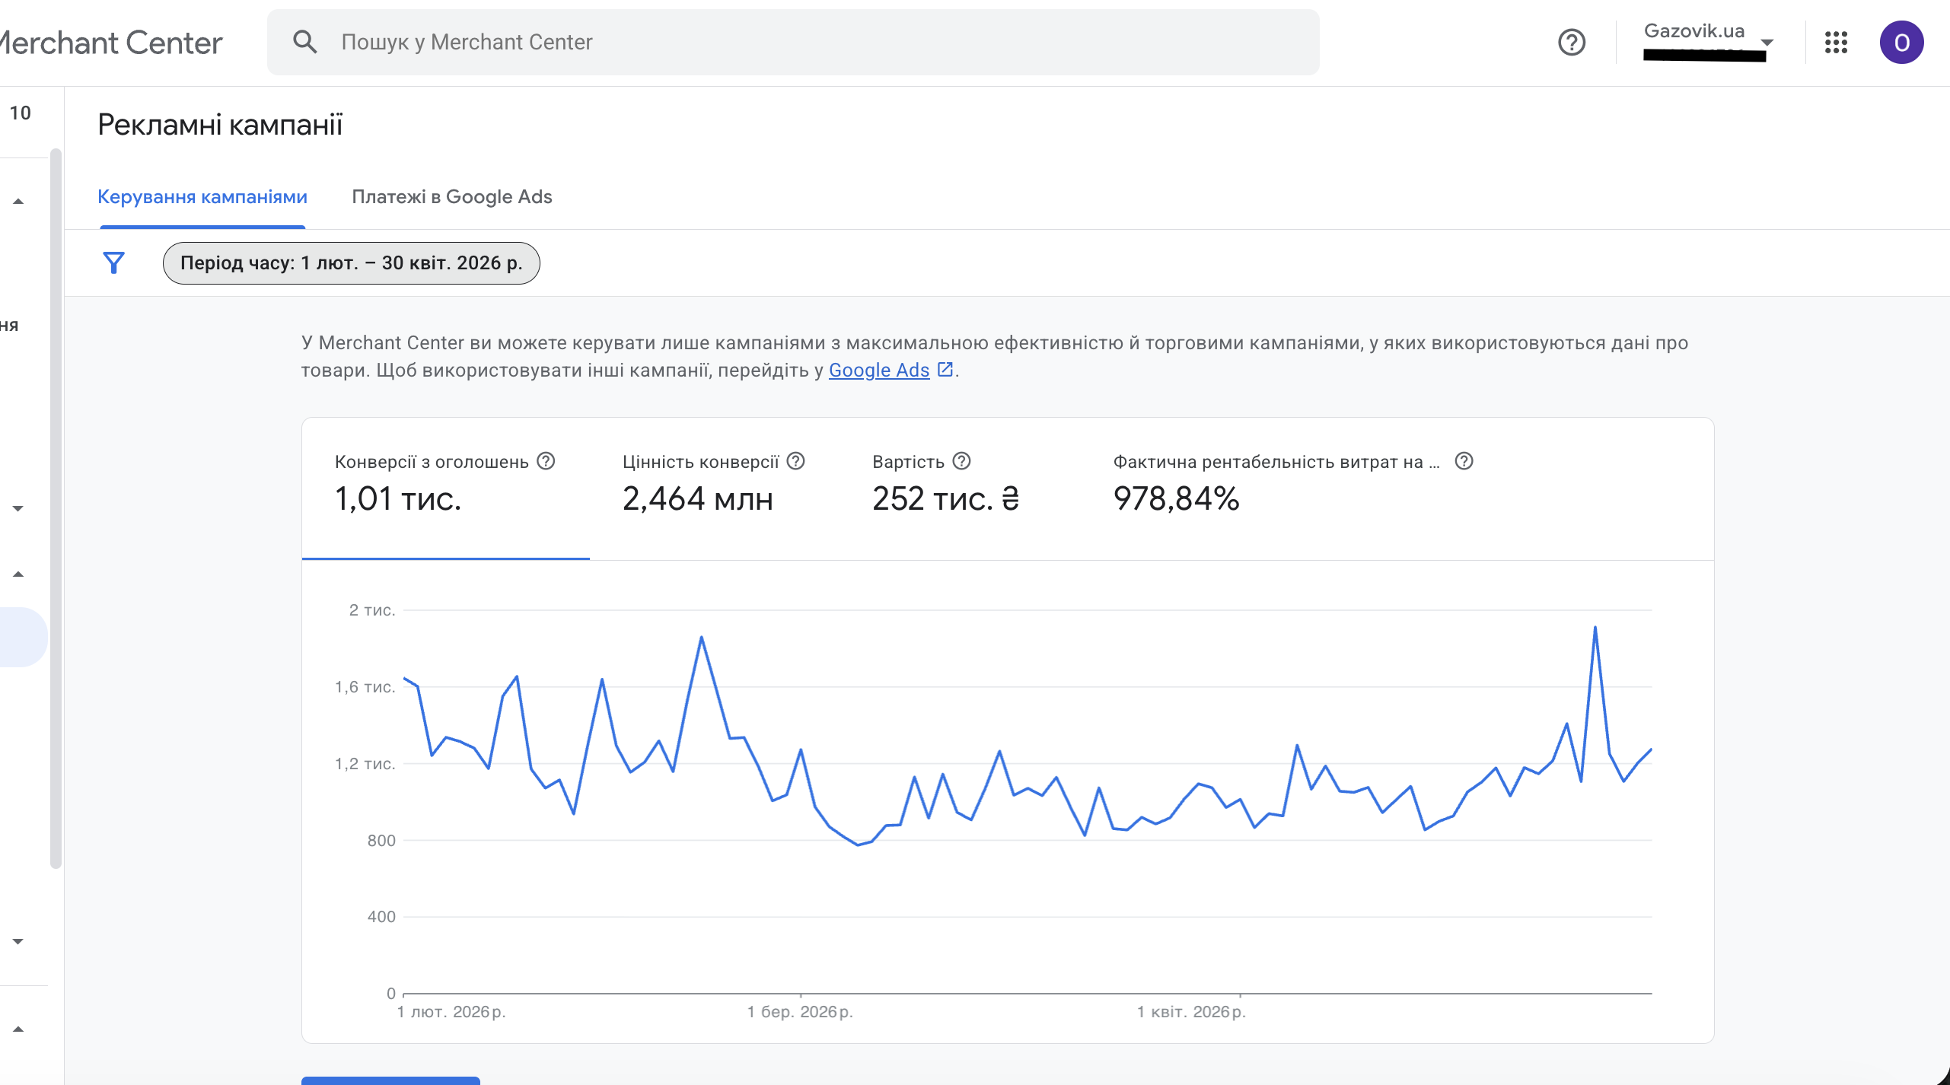Show help for Конверсії з оголошень
The image size is (1950, 1085).
point(546,461)
